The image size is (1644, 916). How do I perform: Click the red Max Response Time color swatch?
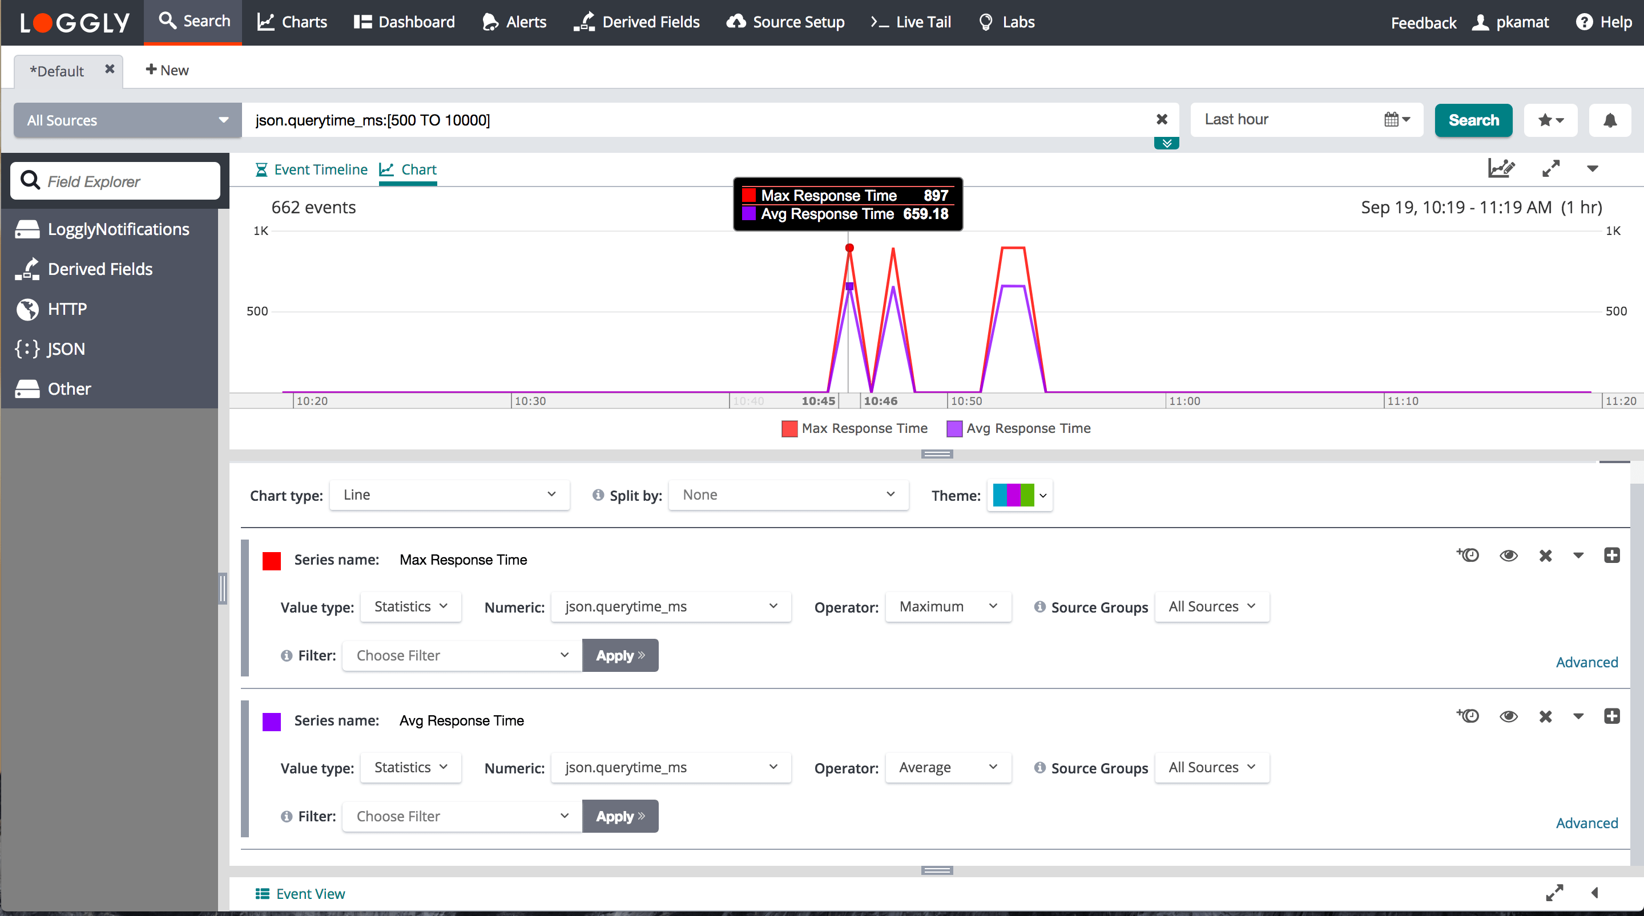click(x=272, y=561)
